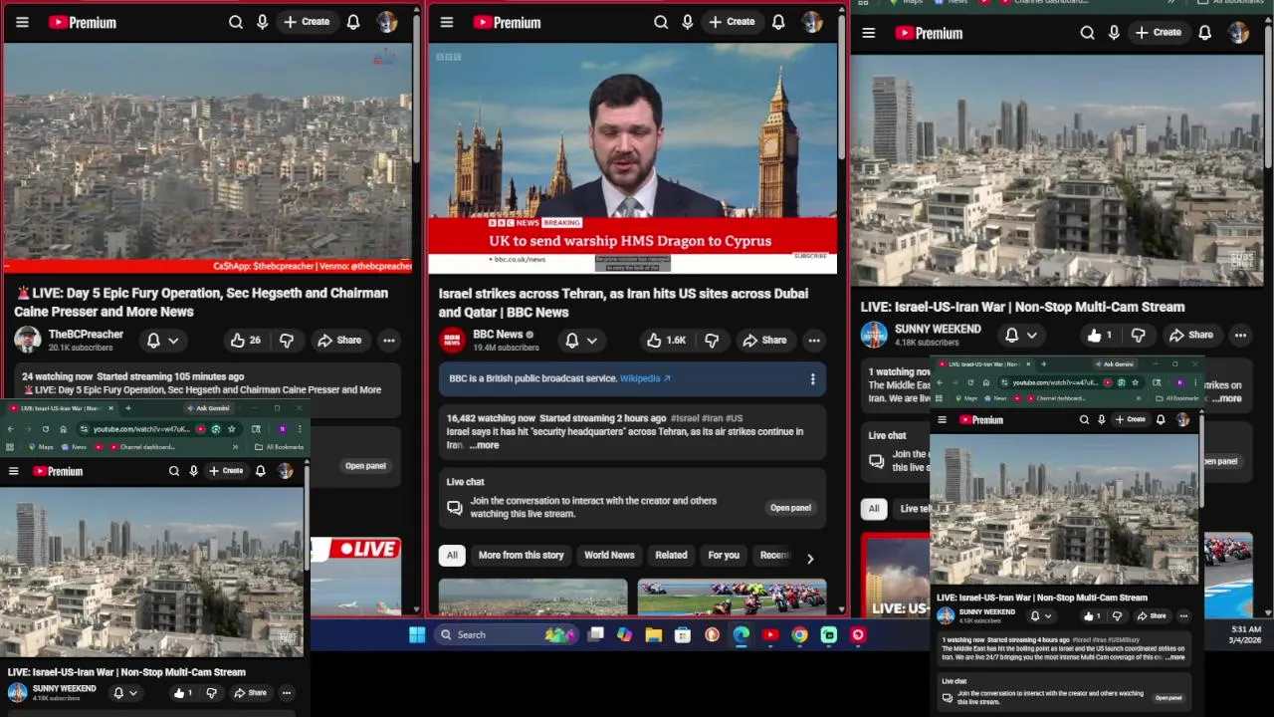Open a new tab in the Chrome window overlapping TheBCPreacher
The width and height of the screenshot is (1274, 717).
click(127, 408)
